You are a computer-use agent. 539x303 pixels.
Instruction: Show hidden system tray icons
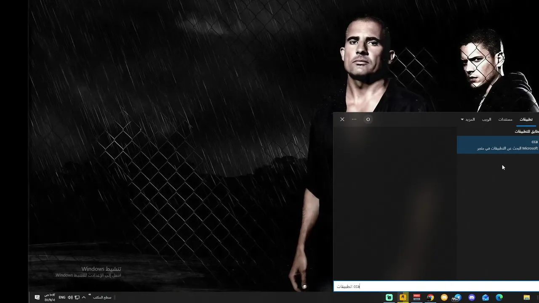84,298
